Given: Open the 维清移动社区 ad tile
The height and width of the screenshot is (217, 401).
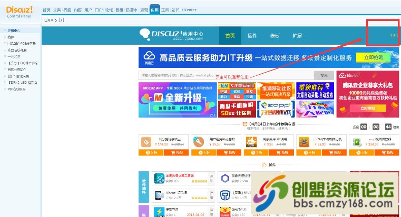Looking at the screenshot, I should point(276,91).
